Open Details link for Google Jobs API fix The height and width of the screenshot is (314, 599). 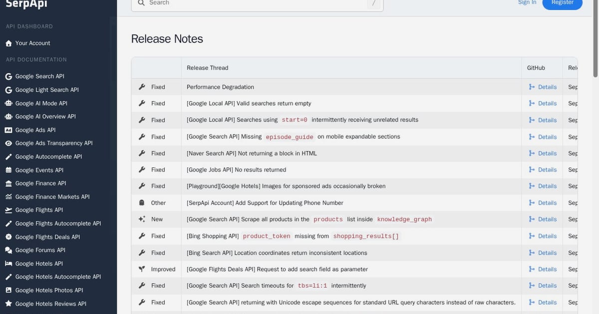tap(547, 169)
